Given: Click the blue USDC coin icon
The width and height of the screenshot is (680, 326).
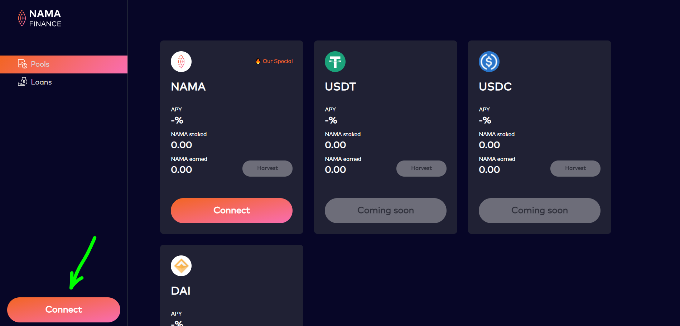Looking at the screenshot, I should (x=489, y=62).
